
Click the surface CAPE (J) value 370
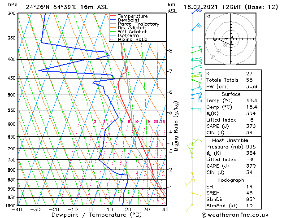click(251, 126)
